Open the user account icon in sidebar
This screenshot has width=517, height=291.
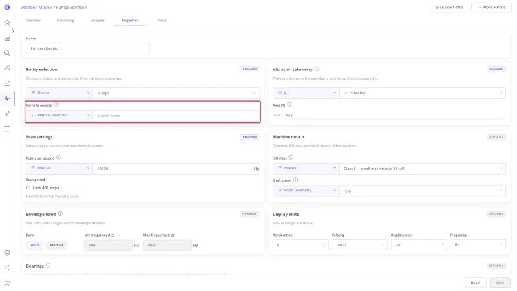(7, 283)
